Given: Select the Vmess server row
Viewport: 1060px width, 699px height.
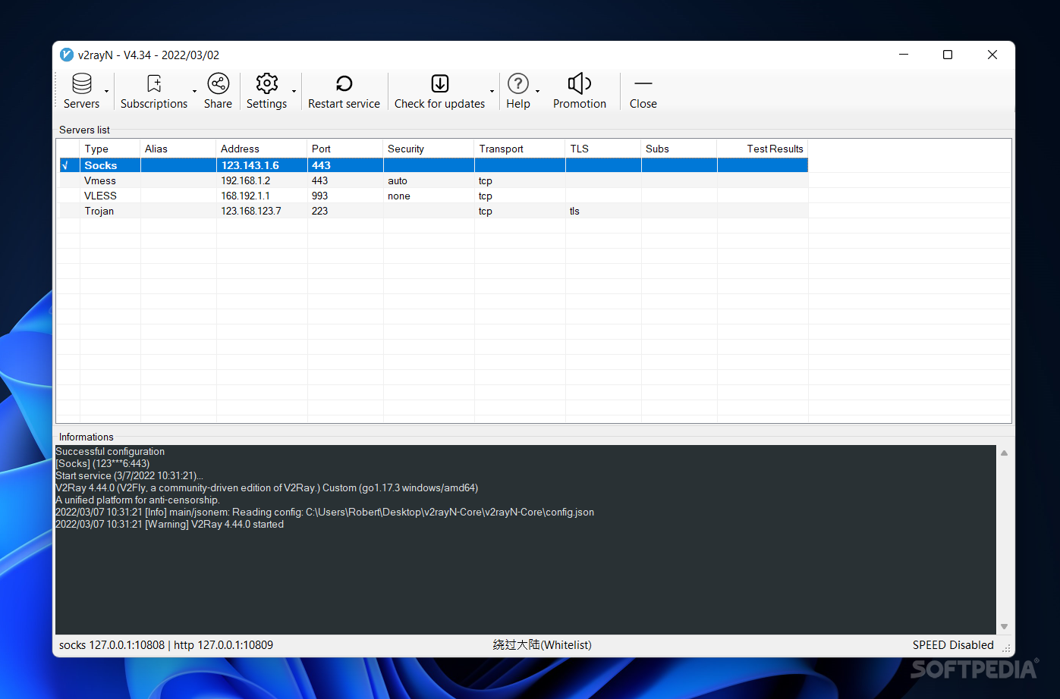Looking at the screenshot, I should pyautogui.click(x=100, y=181).
